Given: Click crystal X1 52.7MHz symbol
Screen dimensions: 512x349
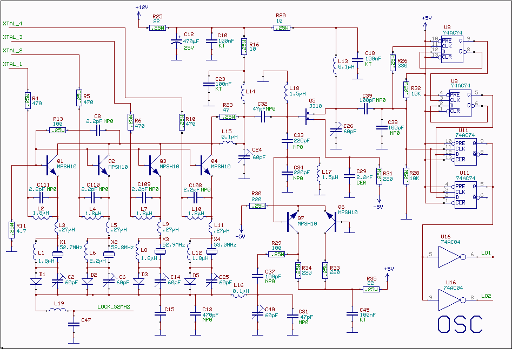Looking at the screenshot, I should click(57, 255).
